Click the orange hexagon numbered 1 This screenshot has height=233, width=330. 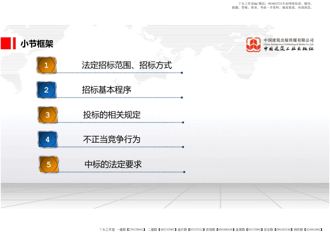tap(46, 66)
